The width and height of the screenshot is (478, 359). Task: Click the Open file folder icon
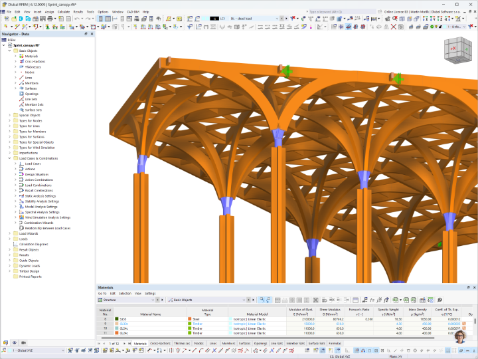click(x=14, y=19)
